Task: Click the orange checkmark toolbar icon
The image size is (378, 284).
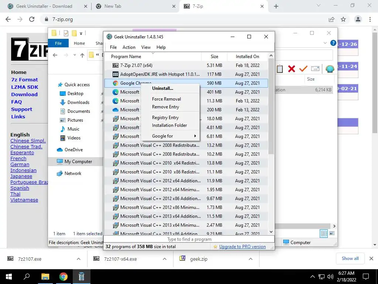Action: click(303, 69)
